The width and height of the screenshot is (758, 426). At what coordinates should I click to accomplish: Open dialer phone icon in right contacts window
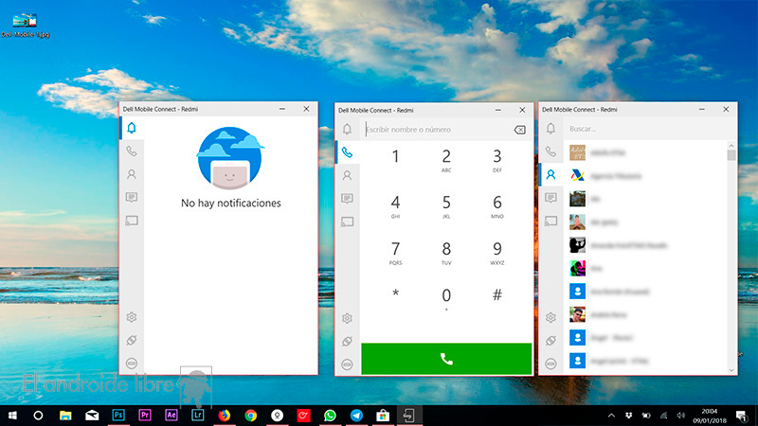550,151
